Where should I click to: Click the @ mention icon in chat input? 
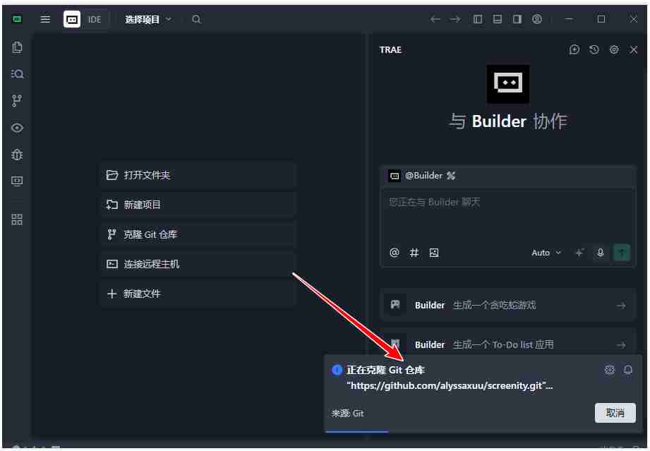395,253
